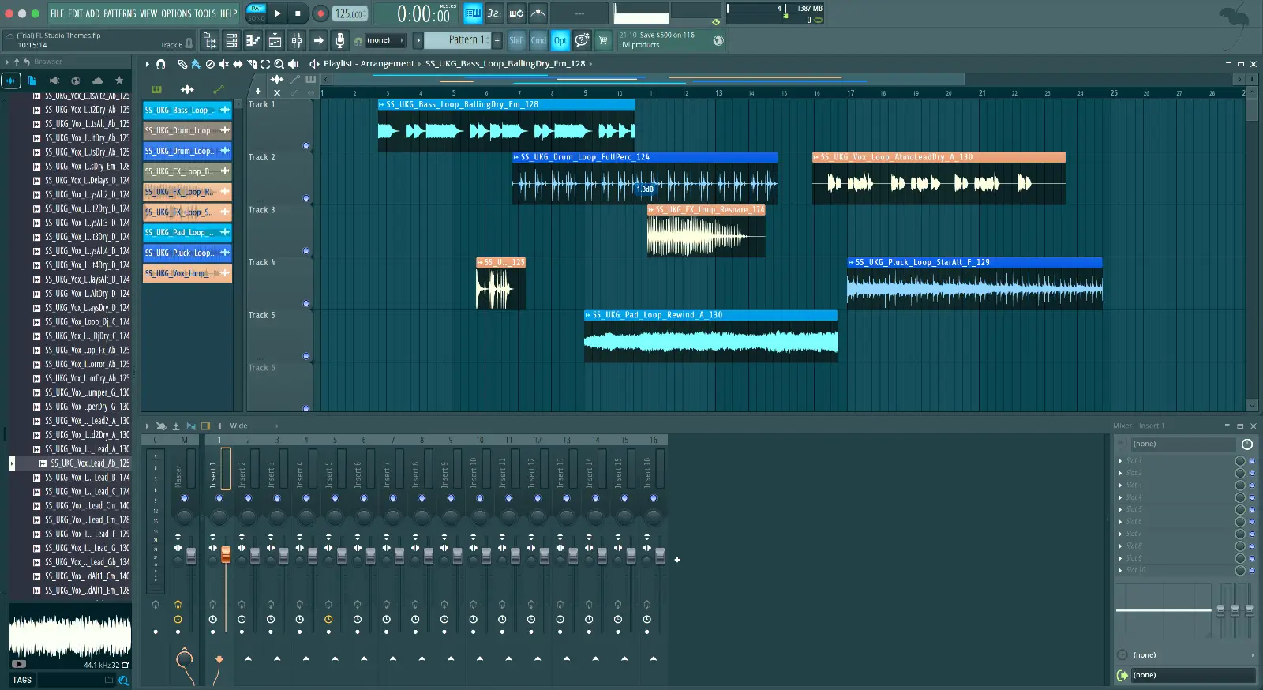Screen dimensions: 1263x690
Task: Click Insert 1 volume fader
Action: coord(226,555)
